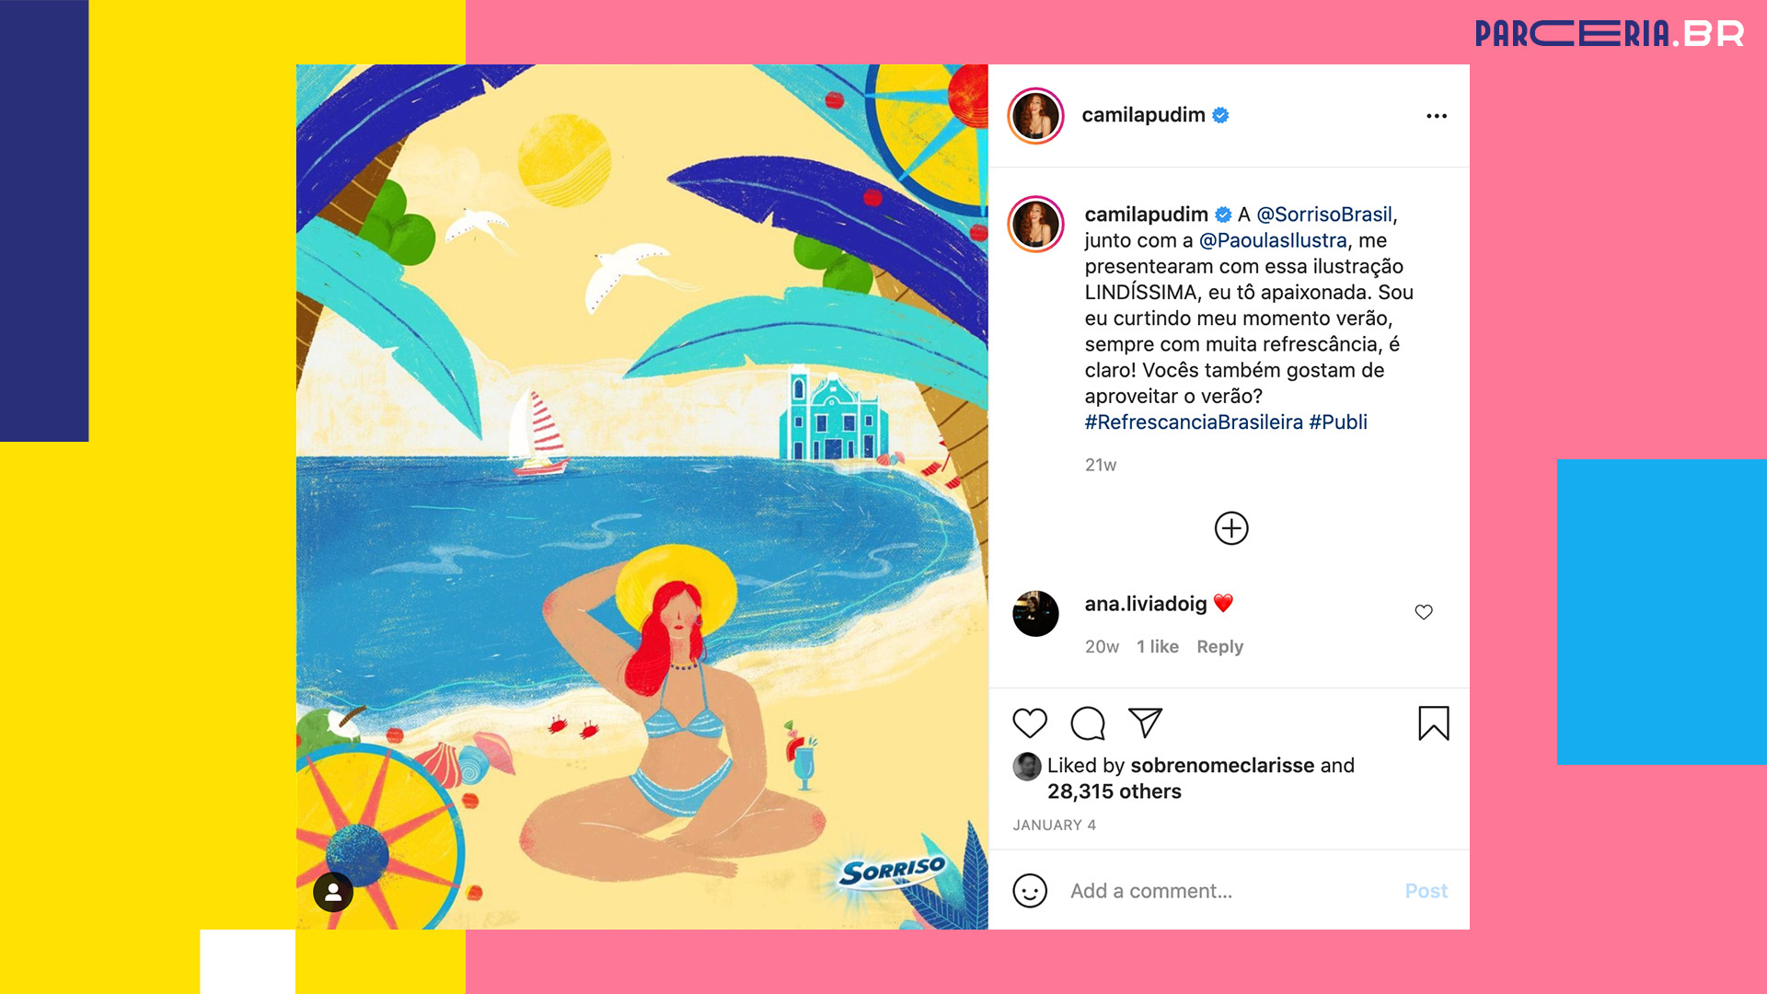Open emoji picker smiley icon

pos(1030,891)
